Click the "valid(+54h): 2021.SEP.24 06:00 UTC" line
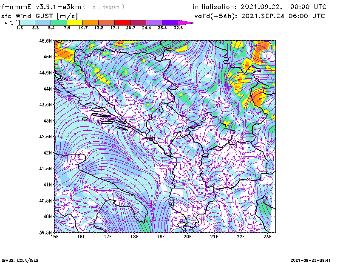The image size is (340, 263). point(260,16)
